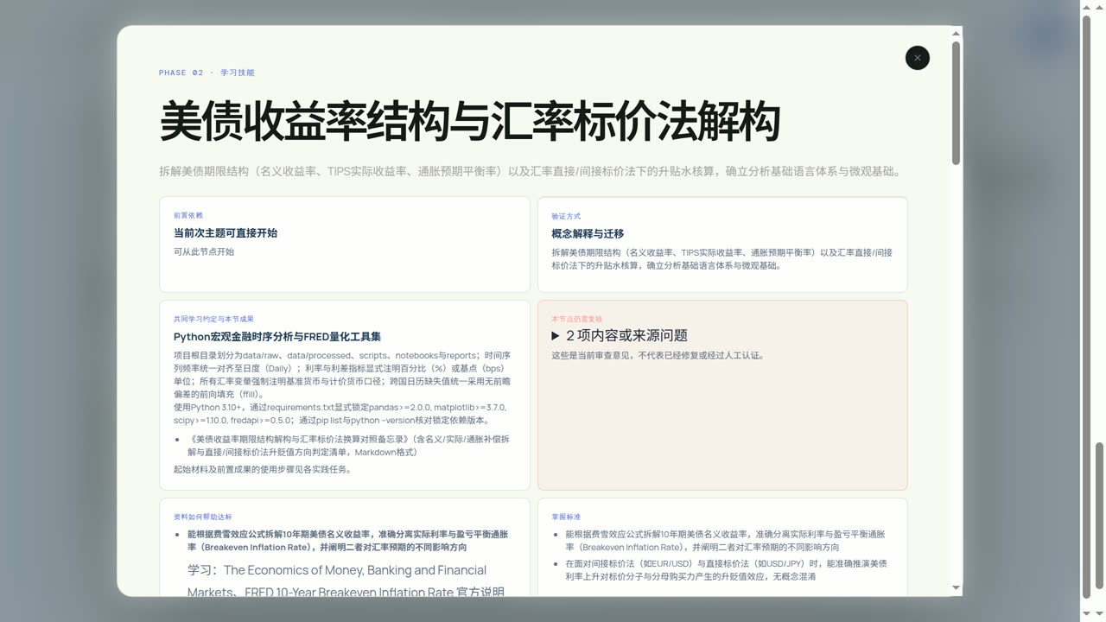
Task: Click the 验证方式 card label
Action: (566, 216)
